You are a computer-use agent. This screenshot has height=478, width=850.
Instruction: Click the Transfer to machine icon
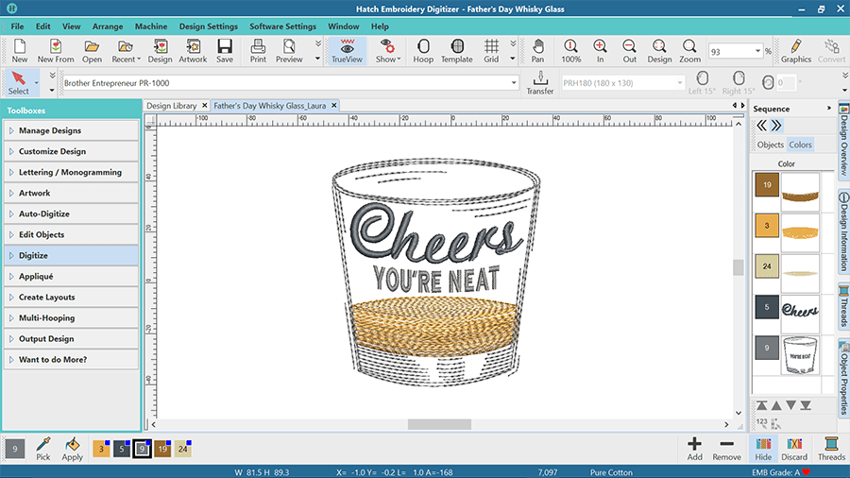tap(540, 82)
